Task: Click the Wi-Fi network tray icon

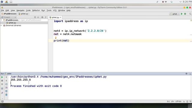Action: (166, 2)
